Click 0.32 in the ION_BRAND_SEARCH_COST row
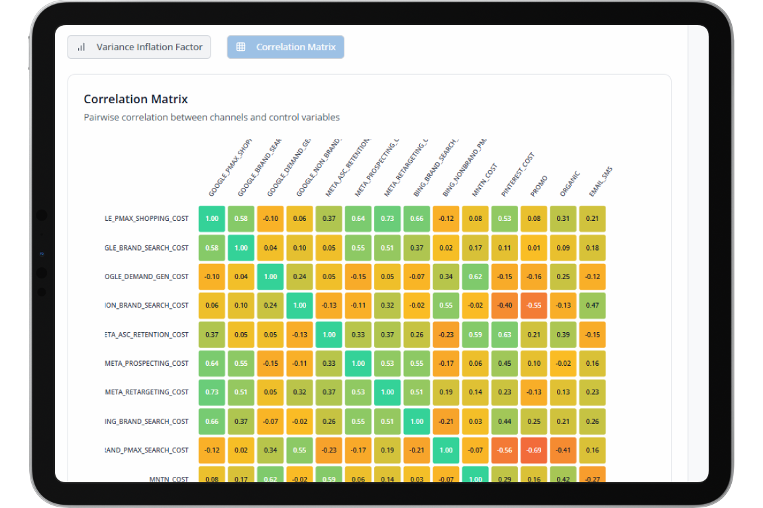 pos(387,306)
